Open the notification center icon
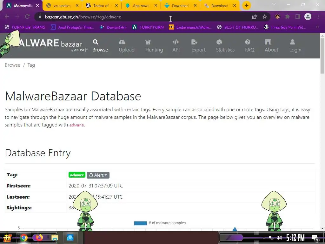Viewport: 325px width, 244px height. [315, 238]
